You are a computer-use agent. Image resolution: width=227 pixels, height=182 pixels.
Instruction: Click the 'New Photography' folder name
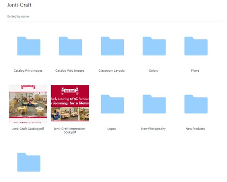(153, 129)
